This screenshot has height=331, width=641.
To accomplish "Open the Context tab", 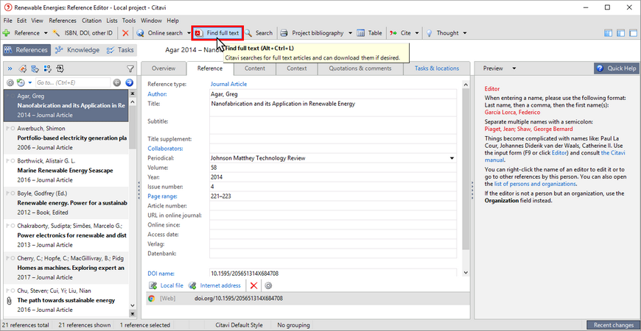I will pos(297,68).
